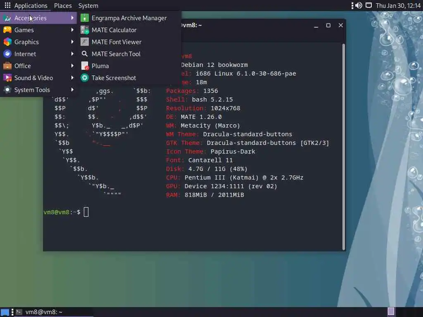
Task: Open the System menu
Action: (x=88, y=6)
